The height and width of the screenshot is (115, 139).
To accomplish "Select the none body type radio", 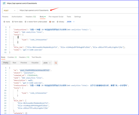I will tap(4, 22).
